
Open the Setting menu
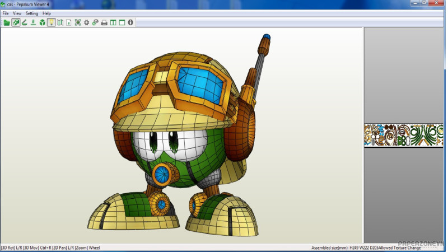click(32, 13)
